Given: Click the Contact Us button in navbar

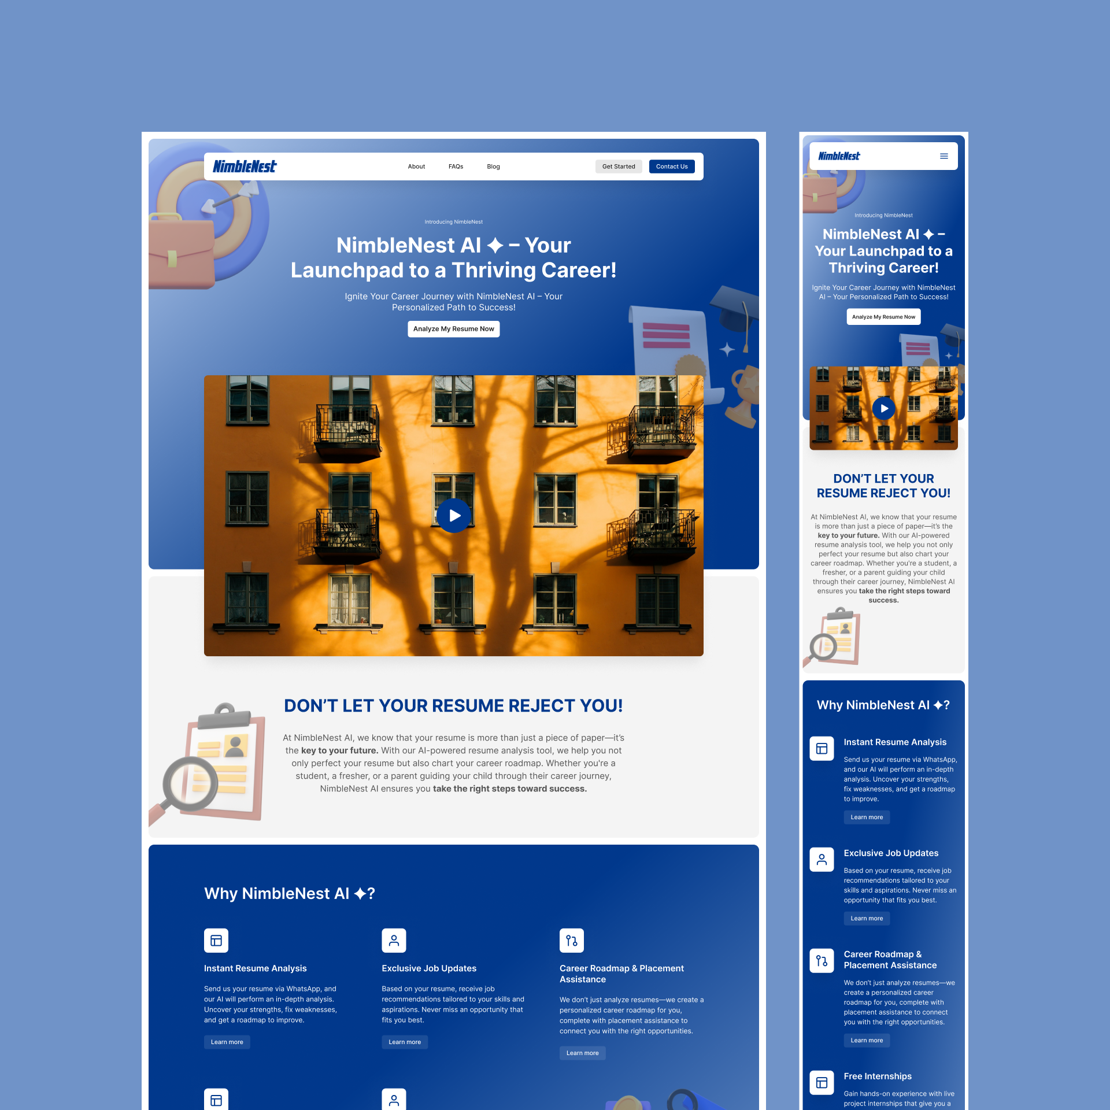Looking at the screenshot, I should [672, 166].
